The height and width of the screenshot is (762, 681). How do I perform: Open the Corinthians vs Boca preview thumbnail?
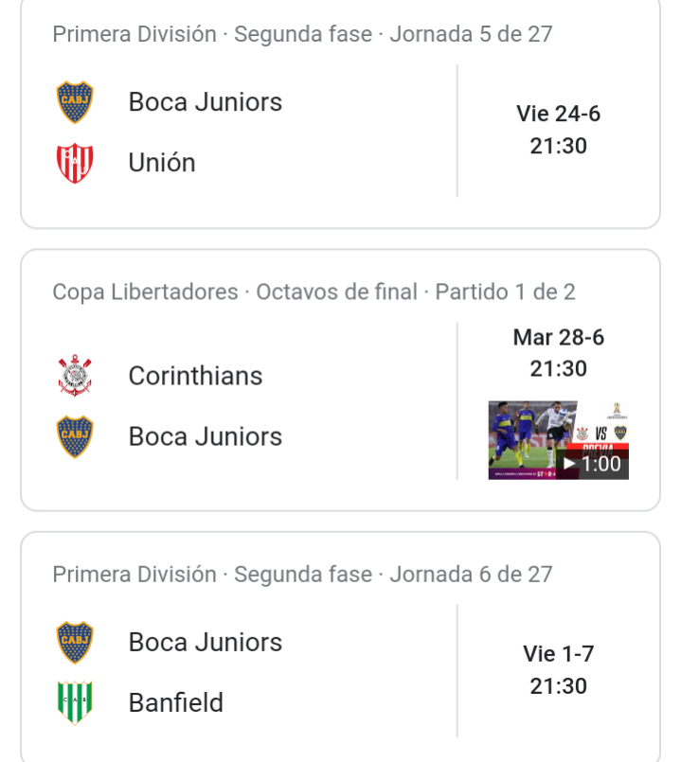pos(559,440)
